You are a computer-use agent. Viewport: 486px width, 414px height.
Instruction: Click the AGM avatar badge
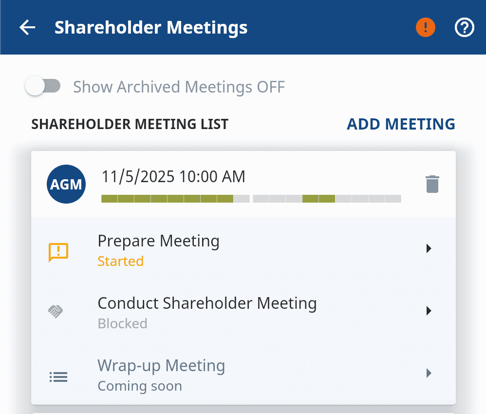pyautogui.click(x=66, y=184)
